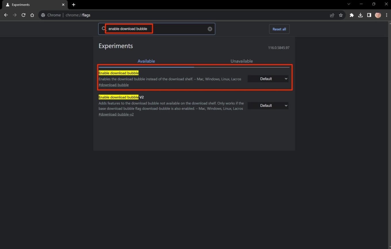Image resolution: width=391 pixels, height=249 pixels.
Task: Share this page using the share icon
Action: click(x=332, y=15)
